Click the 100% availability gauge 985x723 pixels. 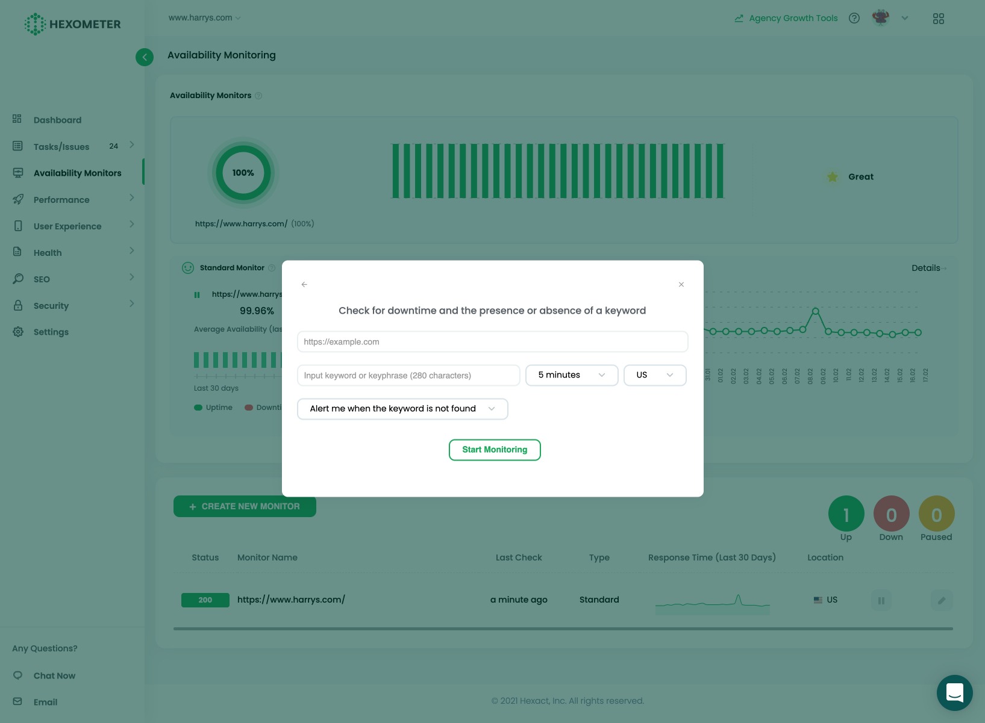[243, 173]
